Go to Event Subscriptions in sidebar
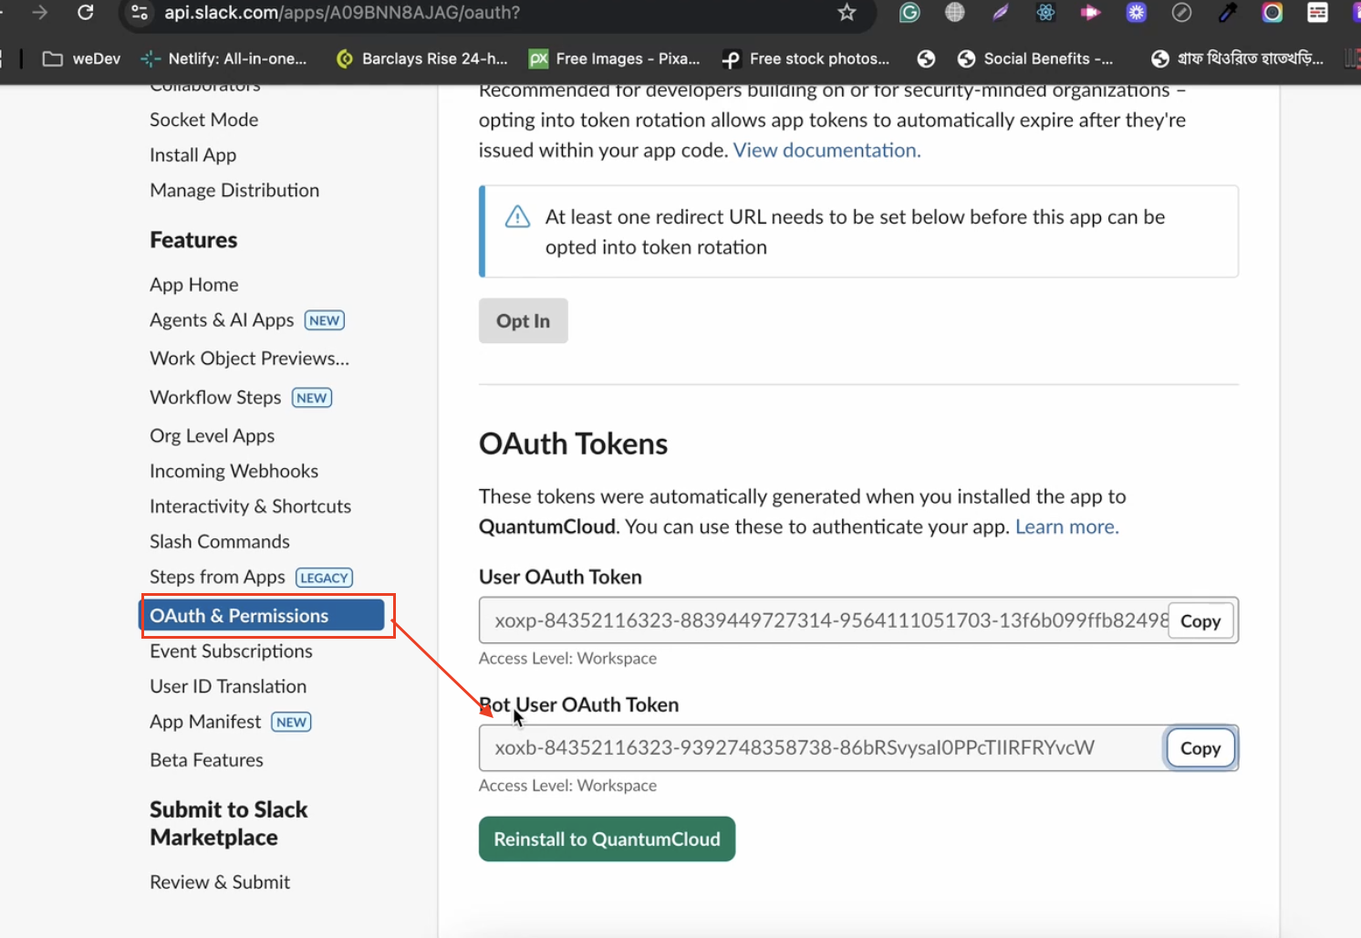1361x938 pixels. point(231,651)
